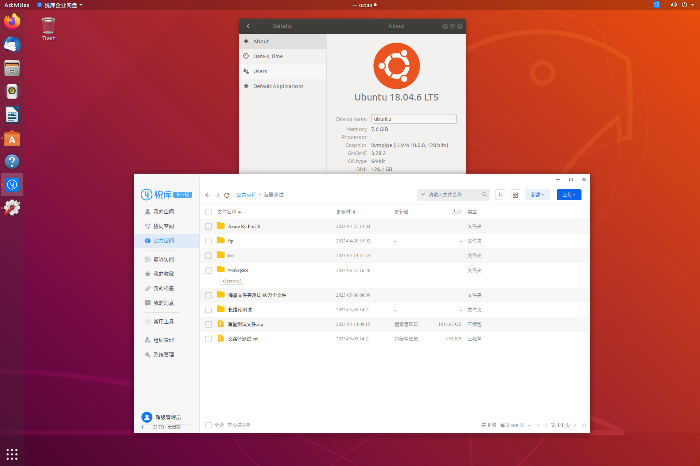The height and width of the screenshot is (466, 700).
Task: Sort by the 文件名称 column header
Action: click(x=227, y=212)
